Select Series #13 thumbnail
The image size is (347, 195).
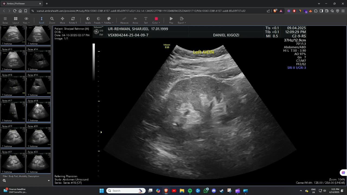click(x=13, y=59)
